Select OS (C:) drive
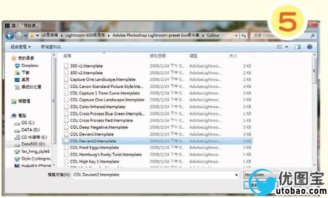The height and width of the screenshot is (198, 328). pyautogui.click(x=25, y=123)
